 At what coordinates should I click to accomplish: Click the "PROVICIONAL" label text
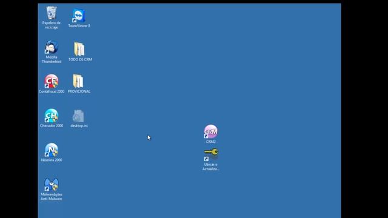coord(79,91)
